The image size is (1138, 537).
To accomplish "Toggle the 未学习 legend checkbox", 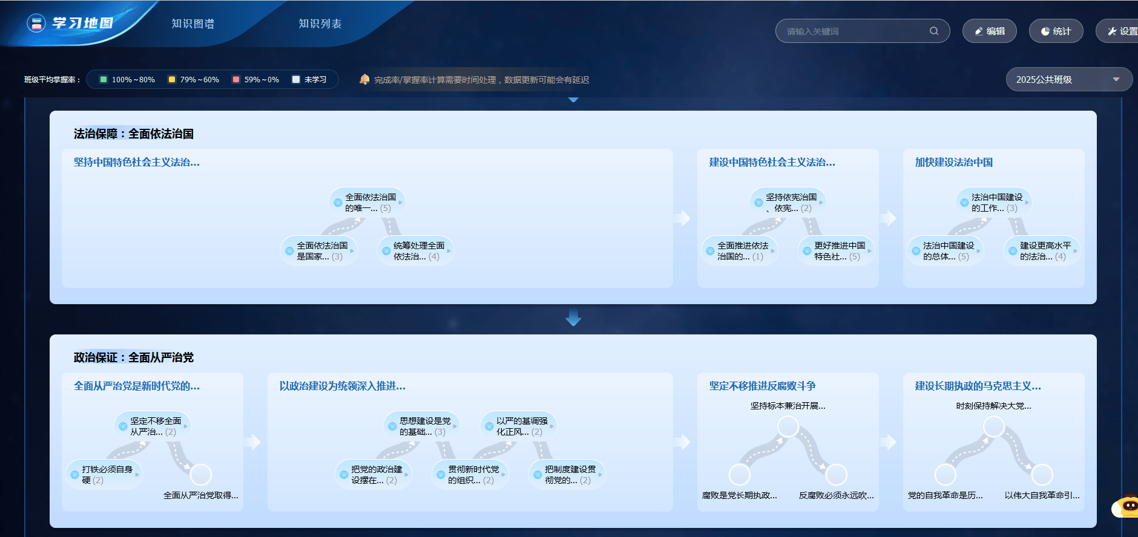I will [x=296, y=79].
